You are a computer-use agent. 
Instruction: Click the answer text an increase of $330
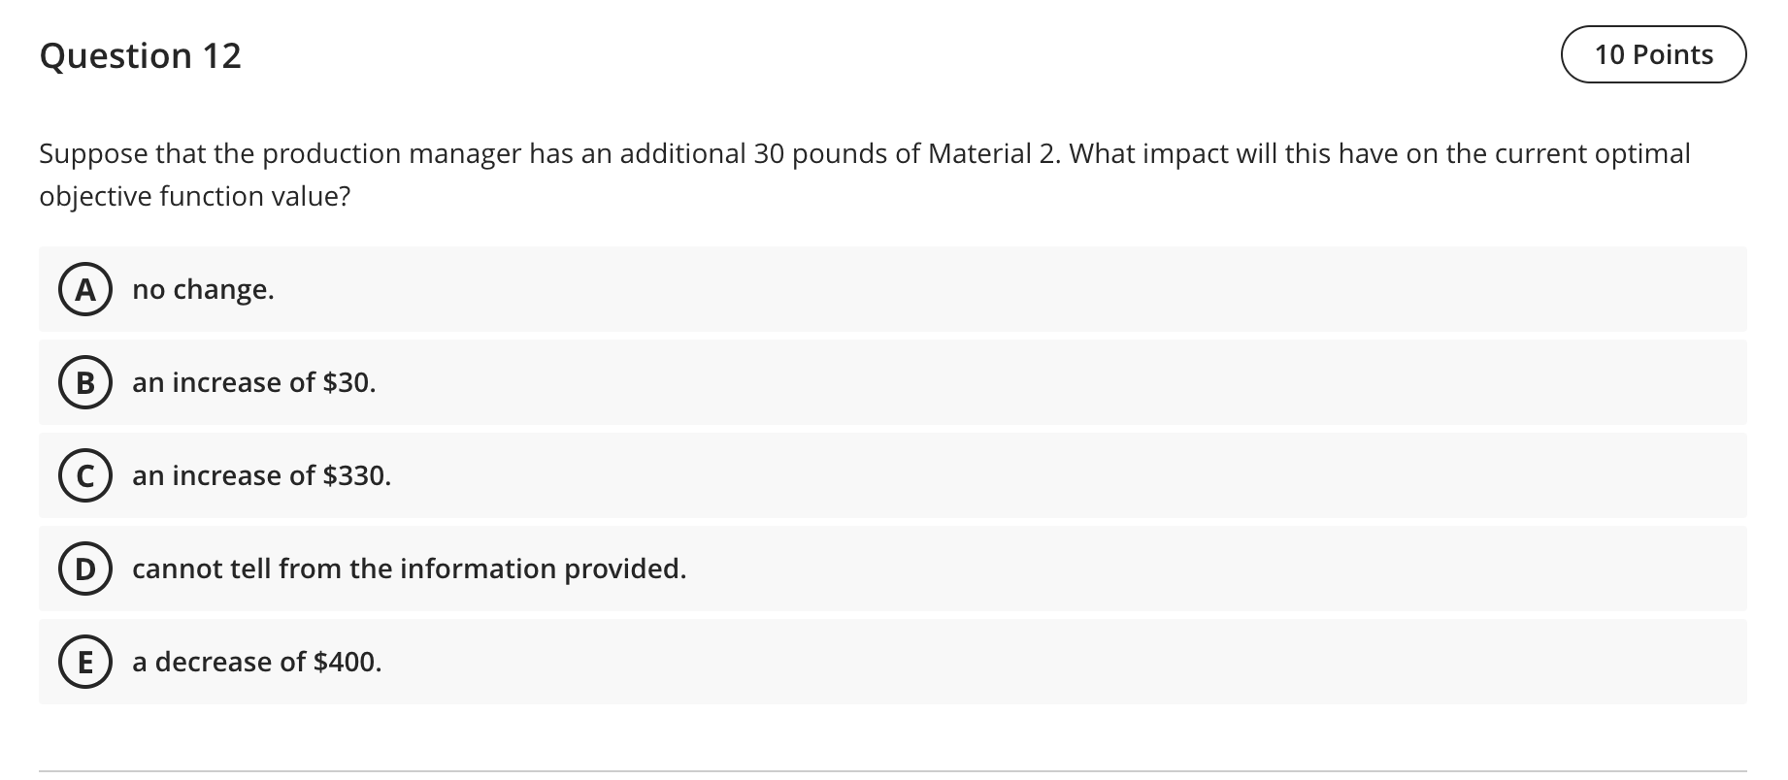point(262,475)
